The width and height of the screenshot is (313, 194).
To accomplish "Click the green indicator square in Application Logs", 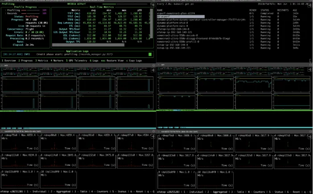I will [150, 54].
